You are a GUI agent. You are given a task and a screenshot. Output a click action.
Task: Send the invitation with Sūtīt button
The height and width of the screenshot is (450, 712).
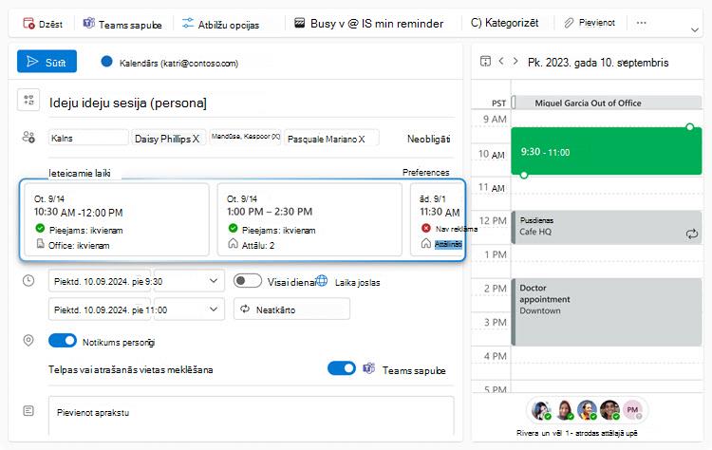click(47, 62)
